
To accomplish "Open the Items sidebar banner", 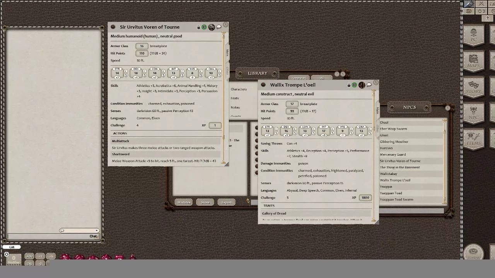I will click(x=474, y=139).
